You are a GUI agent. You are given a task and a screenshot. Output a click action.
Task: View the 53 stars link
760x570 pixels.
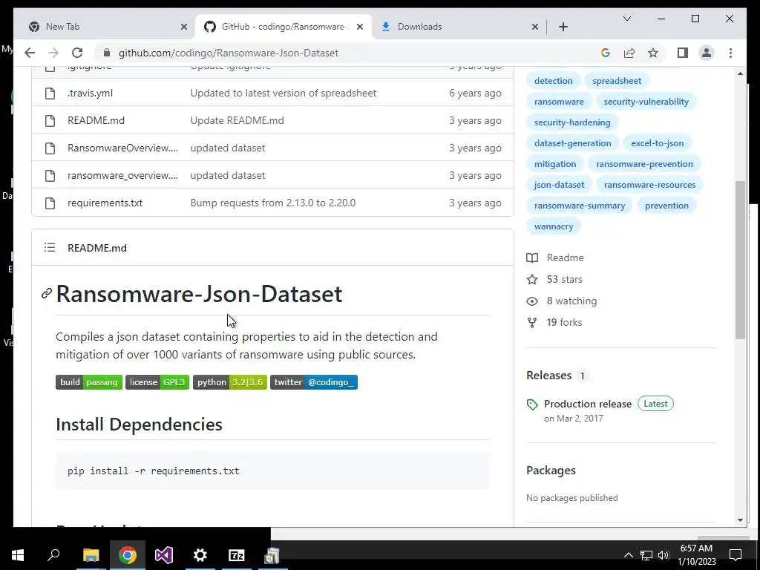tap(555, 280)
